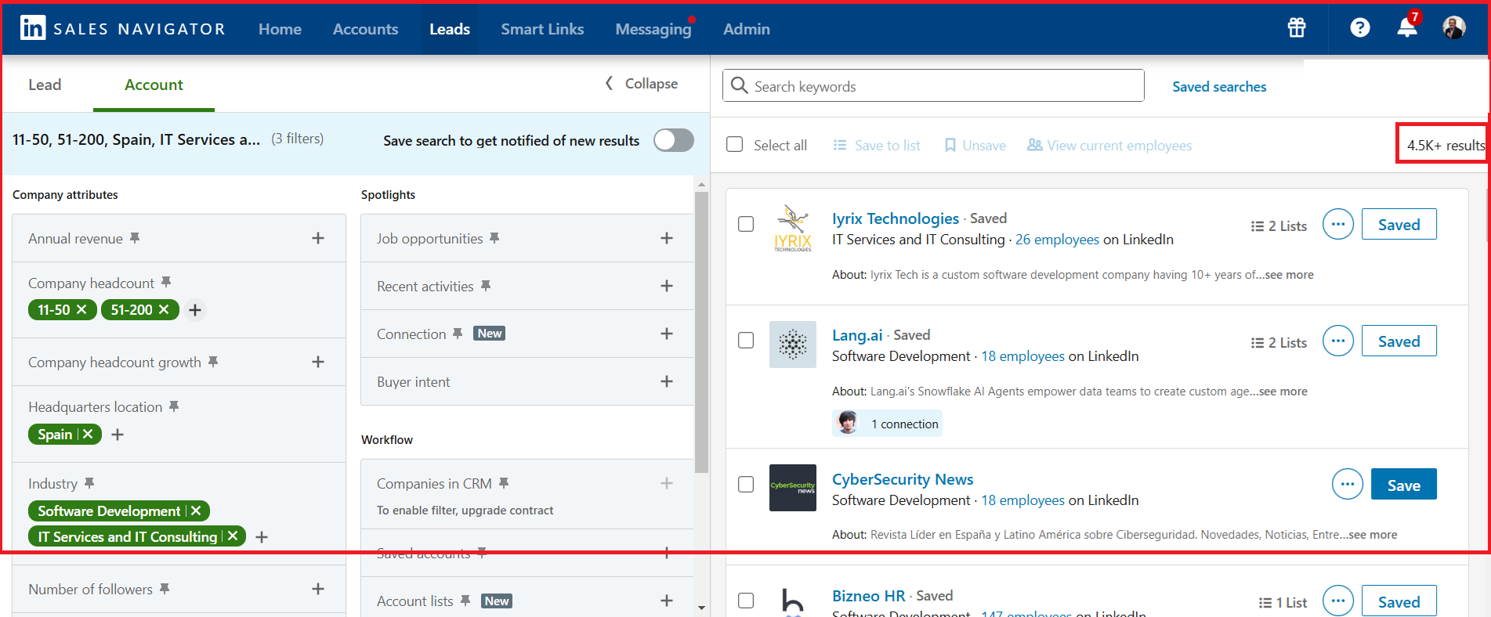Collapse the filters panel

tap(642, 83)
